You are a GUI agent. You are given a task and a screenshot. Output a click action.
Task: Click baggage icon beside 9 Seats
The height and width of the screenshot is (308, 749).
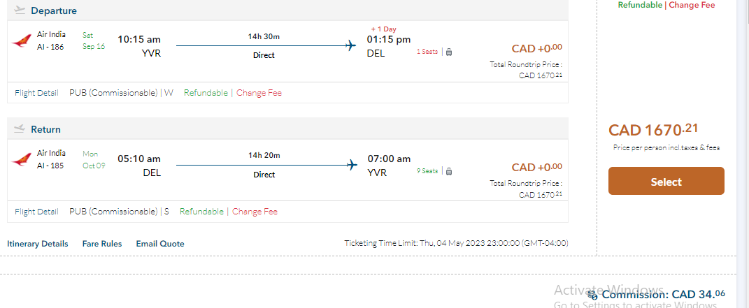coord(449,171)
